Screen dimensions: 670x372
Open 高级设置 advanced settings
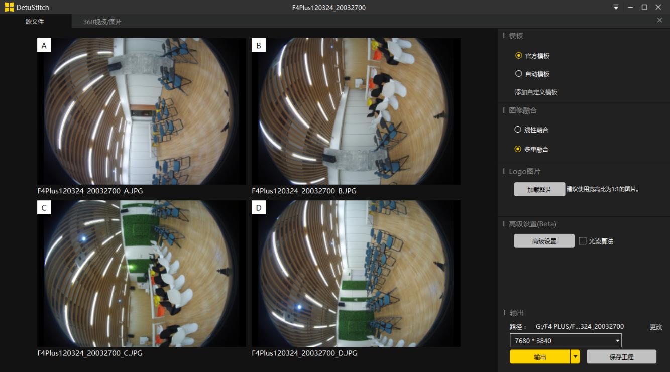[544, 241]
